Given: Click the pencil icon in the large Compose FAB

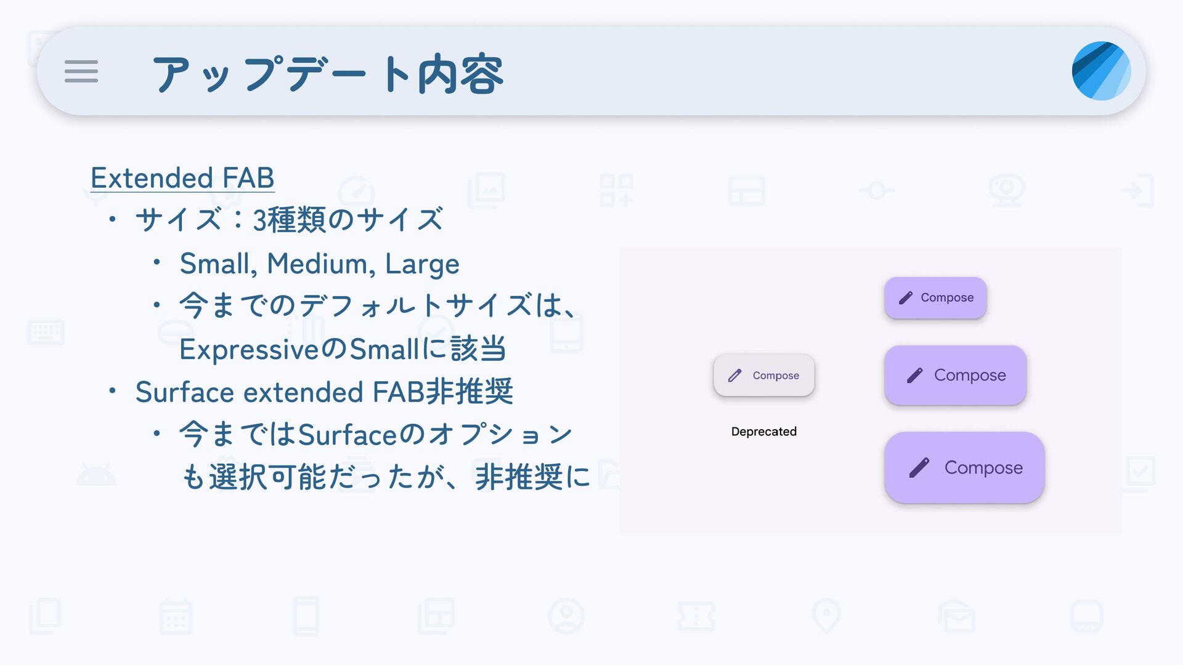Looking at the screenshot, I should (919, 468).
